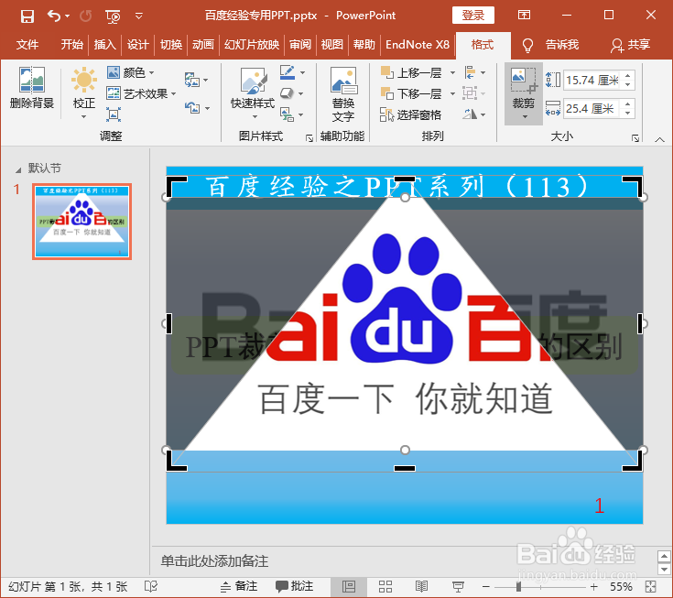Switch to the 开始 tab
Screen dimensions: 673x598
tap(71, 45)
